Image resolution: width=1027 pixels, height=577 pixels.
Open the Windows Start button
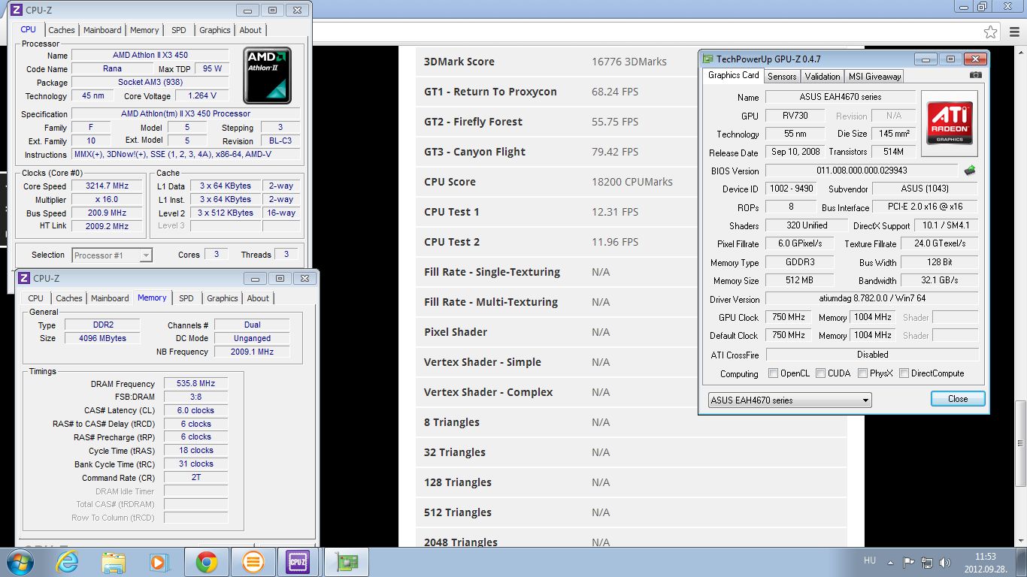pyautogui.click(x=20, y=562)
